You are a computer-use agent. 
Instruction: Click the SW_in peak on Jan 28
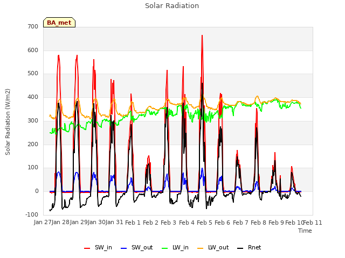click(59, 55)
